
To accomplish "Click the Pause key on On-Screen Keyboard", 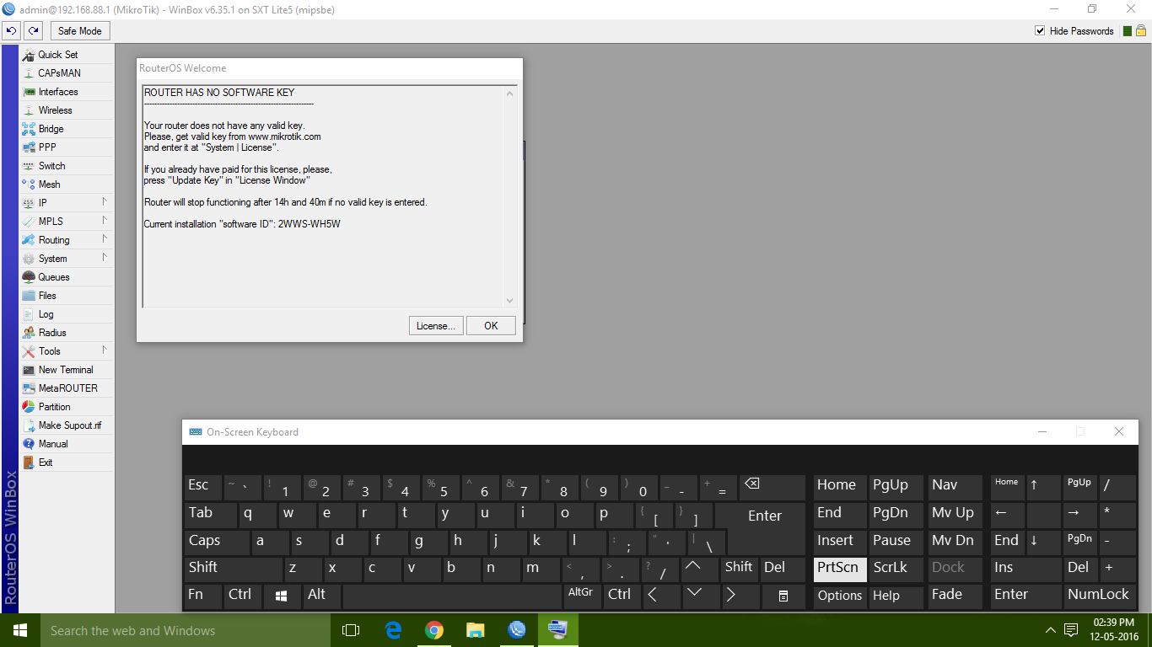I will click(896, 543).
